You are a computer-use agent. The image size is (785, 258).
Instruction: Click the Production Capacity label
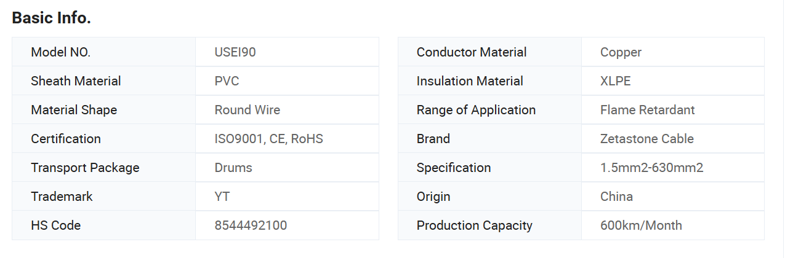click(474, 225)
